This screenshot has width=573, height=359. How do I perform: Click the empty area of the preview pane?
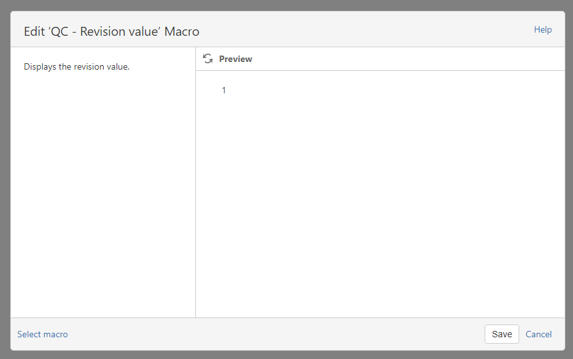(x=384, y=204)
